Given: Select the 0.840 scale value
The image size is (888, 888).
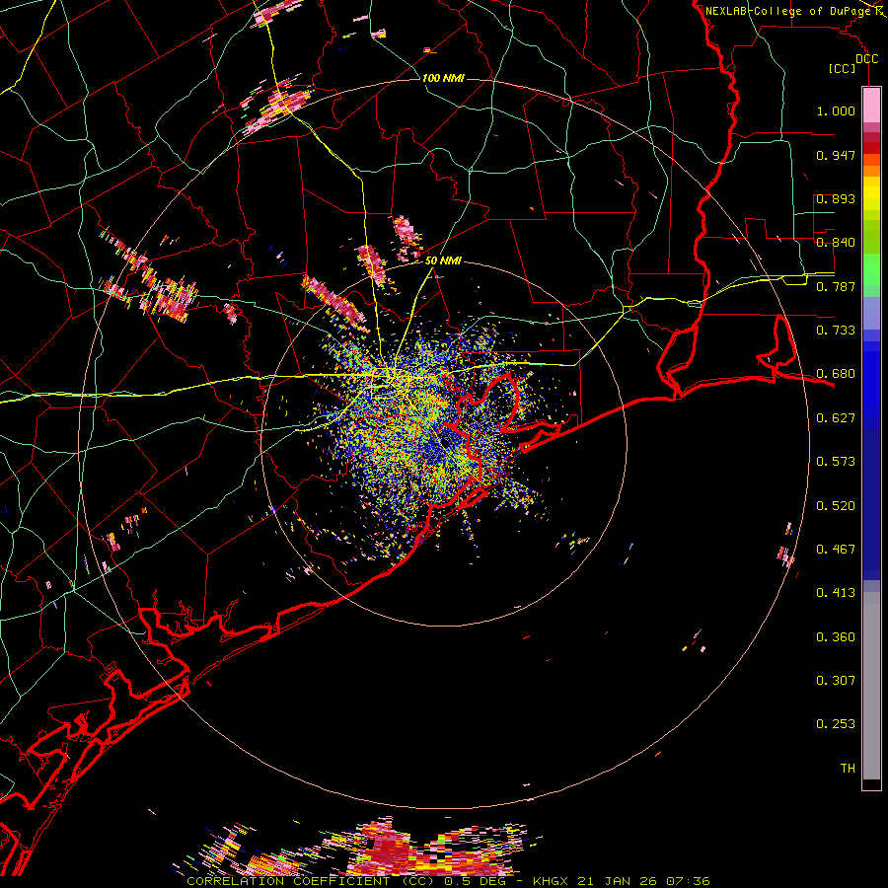Looking at the screenshot, I should (836, 243).
